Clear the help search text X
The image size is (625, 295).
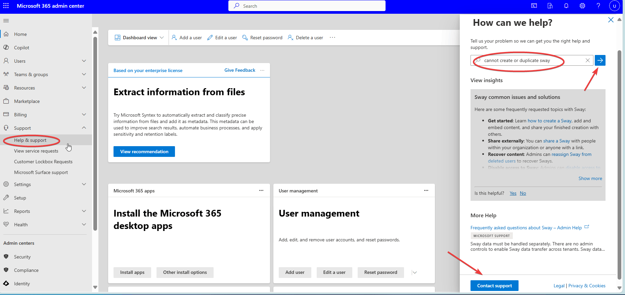click(588, 60)
